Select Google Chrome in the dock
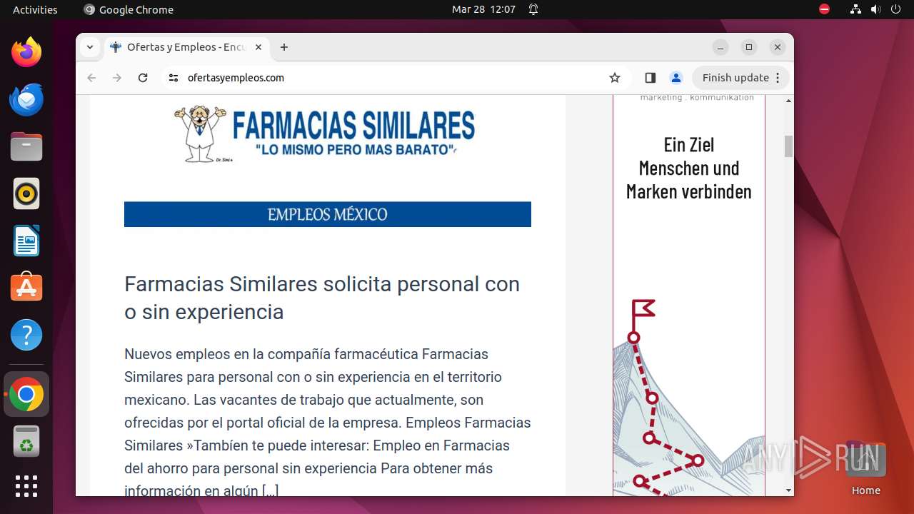 (26, 394)
